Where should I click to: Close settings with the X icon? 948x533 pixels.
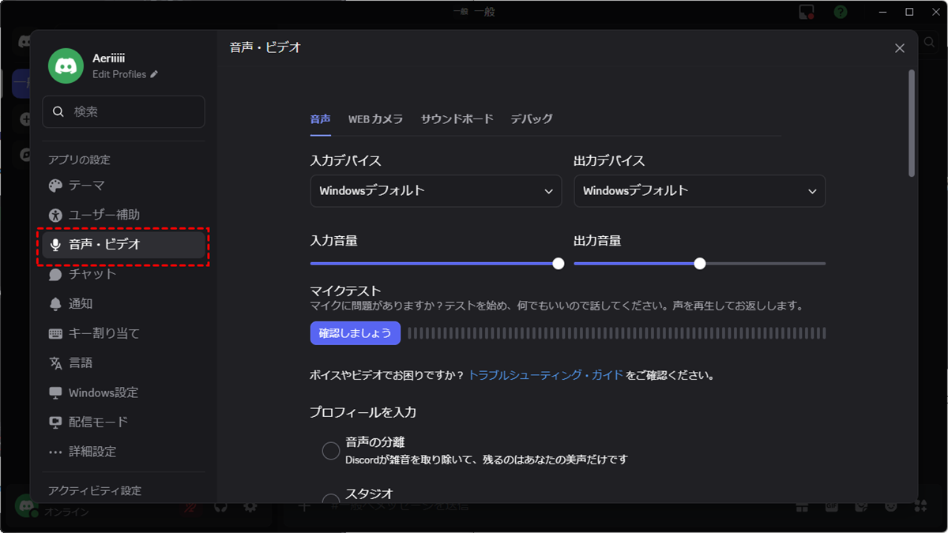[899, 48]
